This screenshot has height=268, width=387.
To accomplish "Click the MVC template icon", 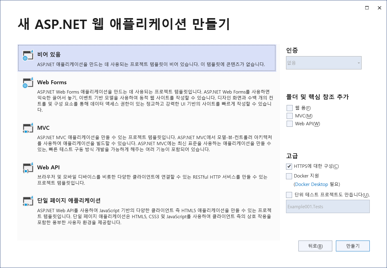I will 28,128.
